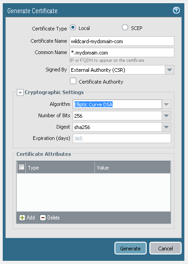The width and height of the screenshot is (188, 264).
Task: Select the SCEP certificate type
Action: 125,27
